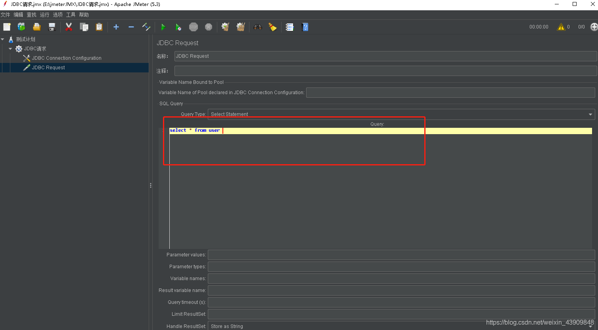Image resolution: width=598 pixels, height=330 pixels.
Task: Maximize the JMeter window
Action: pyautogui.click(x=575, y=4)
